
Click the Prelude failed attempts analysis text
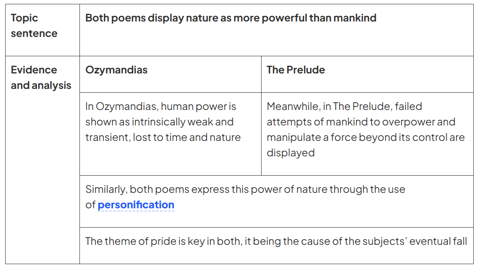(x=365, y=130)
